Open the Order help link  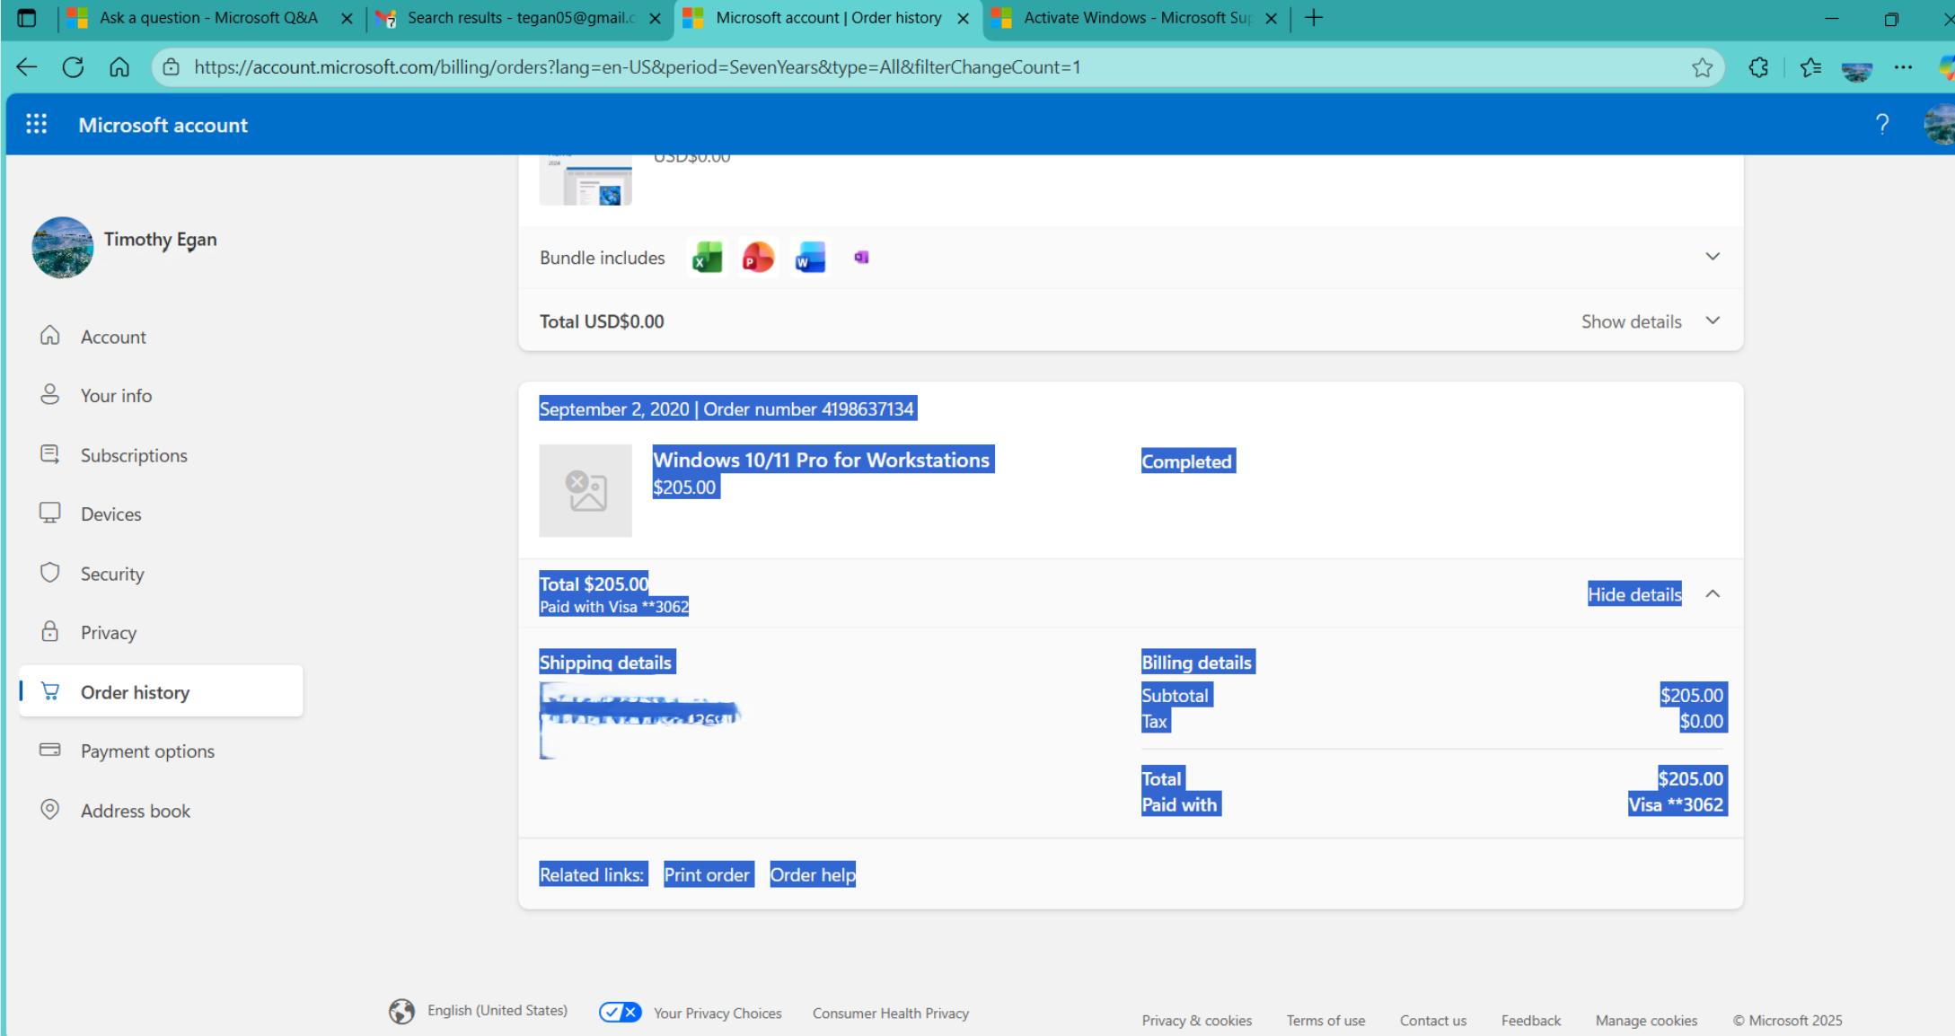812,874
